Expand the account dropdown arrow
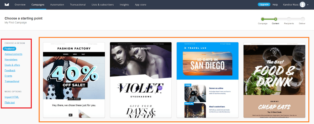Image resolution: width=314 pixels, height=124 pixels. (308, 5)
